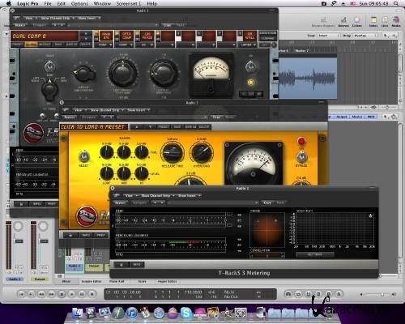Toggle COMPARE button in T-RackS chain bar
This screenshot has width=405, height=324.
267,39
